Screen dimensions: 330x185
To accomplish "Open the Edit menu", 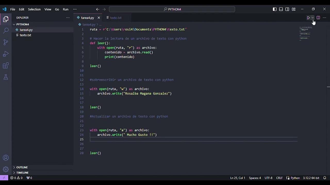I will 22,9.
